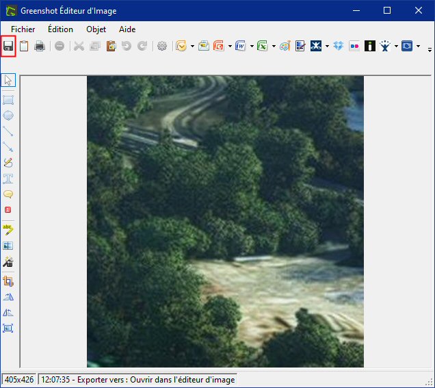Open the Objet menu
Viewport: 435px width, 388px height.
click(x=96, y=29)
